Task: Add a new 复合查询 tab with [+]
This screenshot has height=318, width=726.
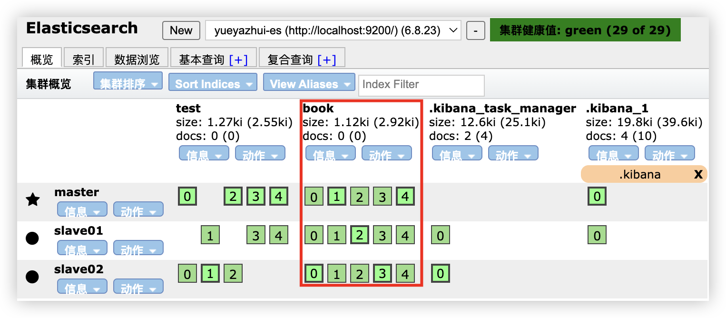Action: 327,60
